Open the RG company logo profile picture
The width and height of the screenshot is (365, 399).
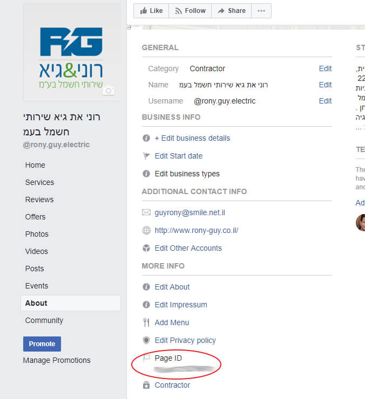(71, 52)
